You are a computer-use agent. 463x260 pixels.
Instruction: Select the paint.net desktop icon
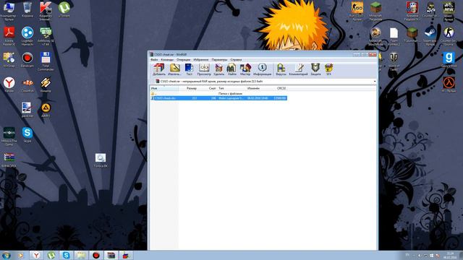27,110
